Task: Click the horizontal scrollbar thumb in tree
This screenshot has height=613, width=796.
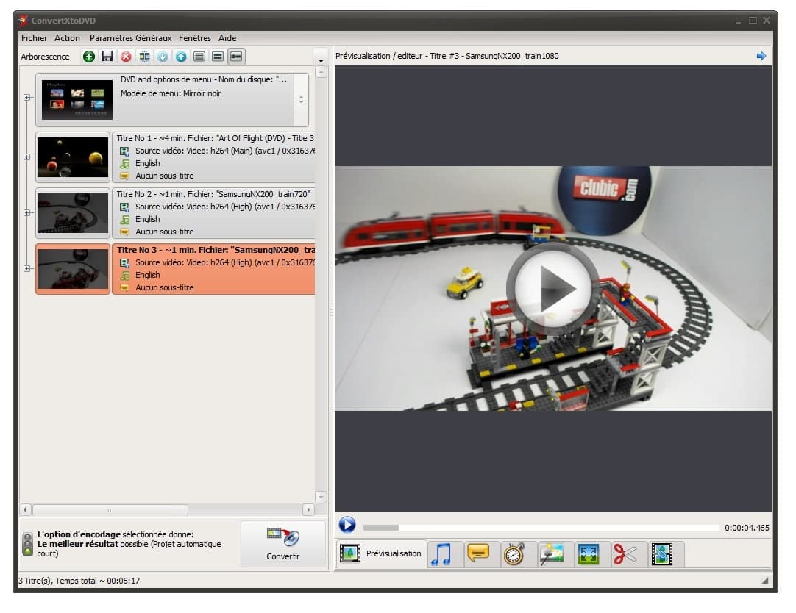Action: 110,509
